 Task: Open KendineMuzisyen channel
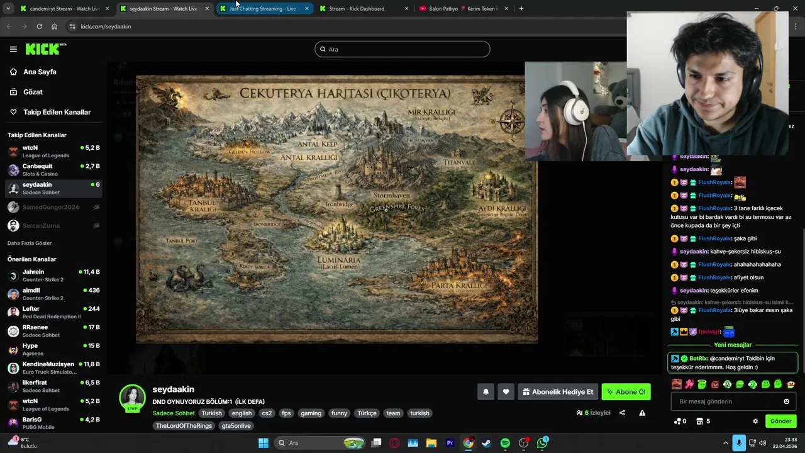point(53,368)
